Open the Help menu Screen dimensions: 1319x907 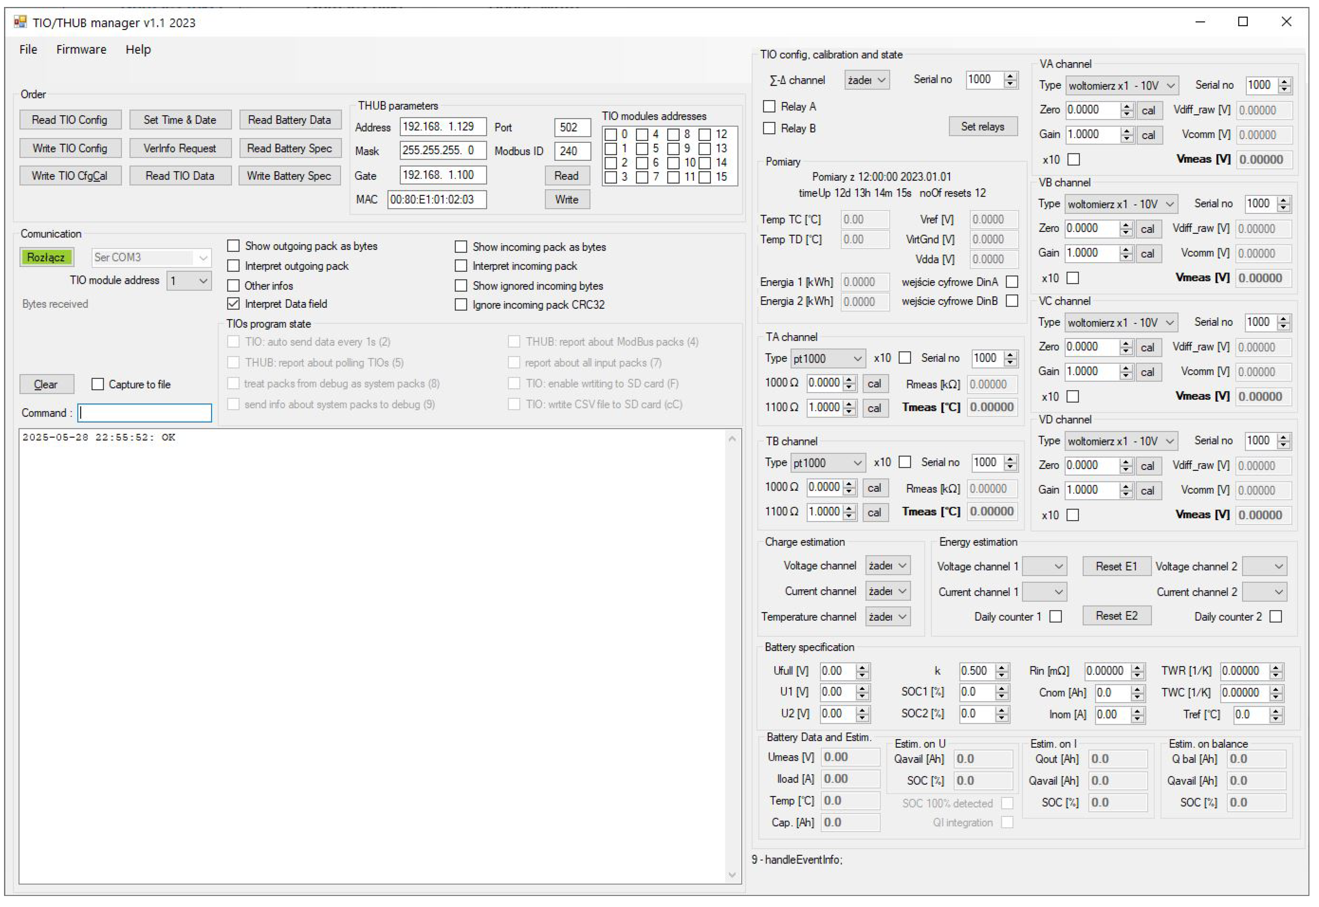pos(138,49)
